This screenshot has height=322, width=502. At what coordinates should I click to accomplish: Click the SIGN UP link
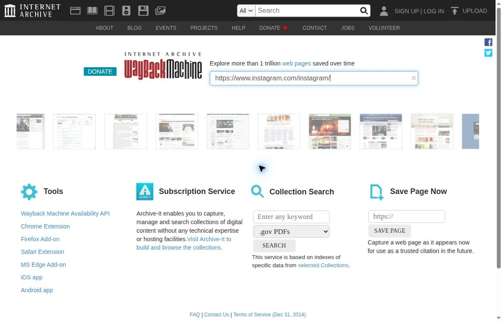point(406,11)
